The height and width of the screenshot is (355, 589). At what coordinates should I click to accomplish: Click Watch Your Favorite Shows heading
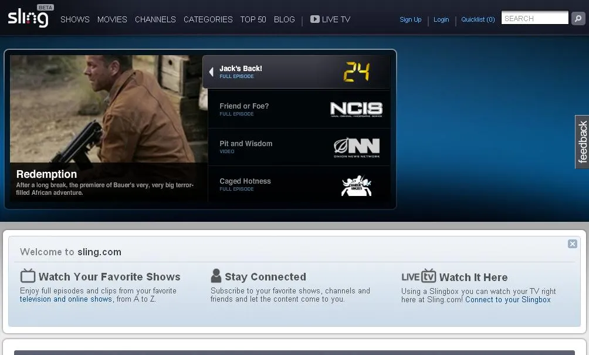pos(109,277)
